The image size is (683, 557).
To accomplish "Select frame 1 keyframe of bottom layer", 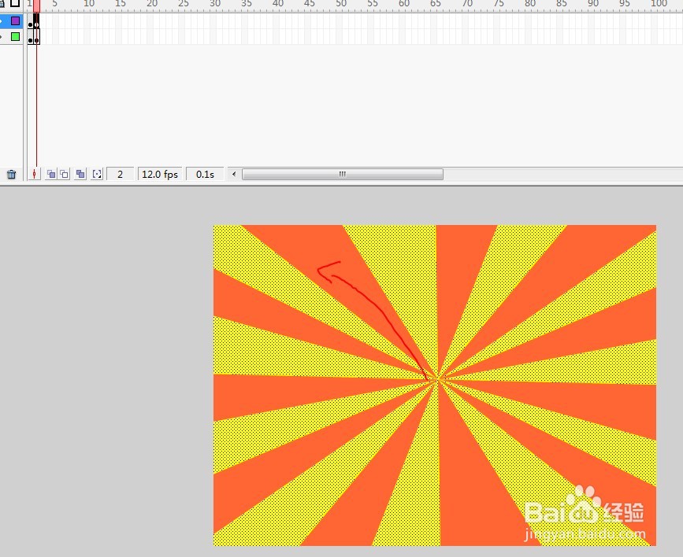I will tap(31, 37).
